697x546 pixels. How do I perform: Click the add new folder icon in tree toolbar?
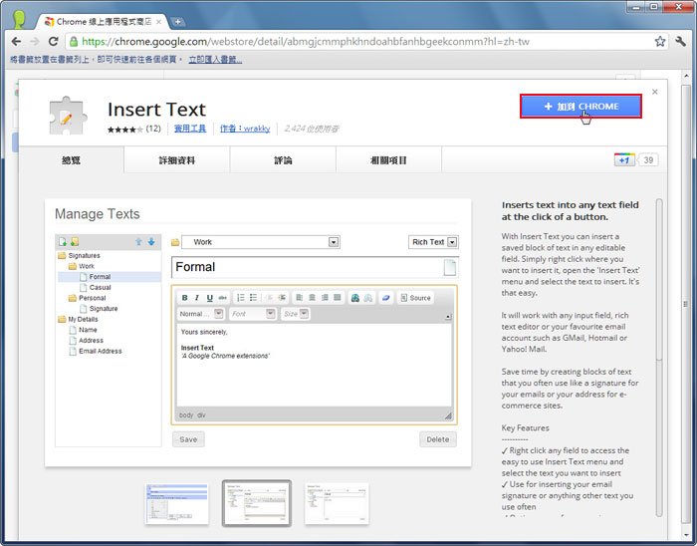pos(75,241)
